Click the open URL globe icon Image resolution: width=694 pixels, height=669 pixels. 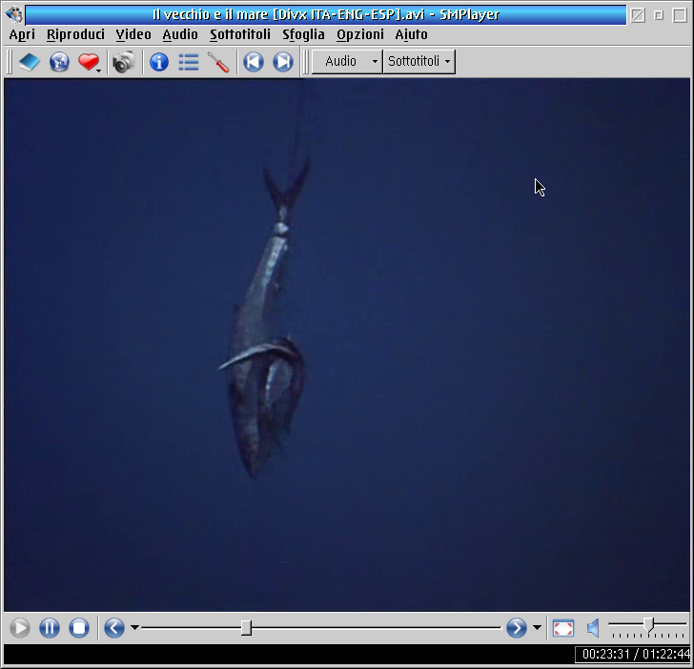pos(60,63)
